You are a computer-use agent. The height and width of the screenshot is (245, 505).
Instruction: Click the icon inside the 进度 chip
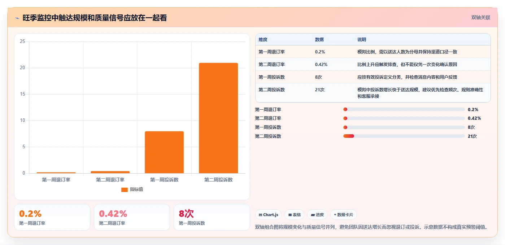point(313,215)
